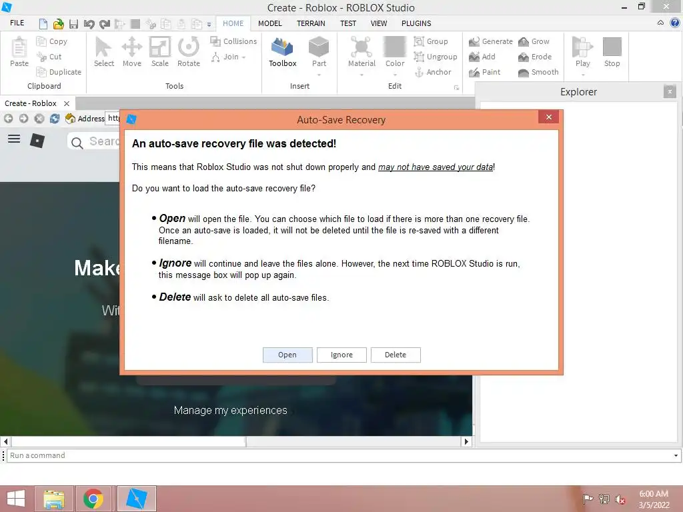Click the Anchor icon
This screenshot has height=512, width=683.
(419, 72)
